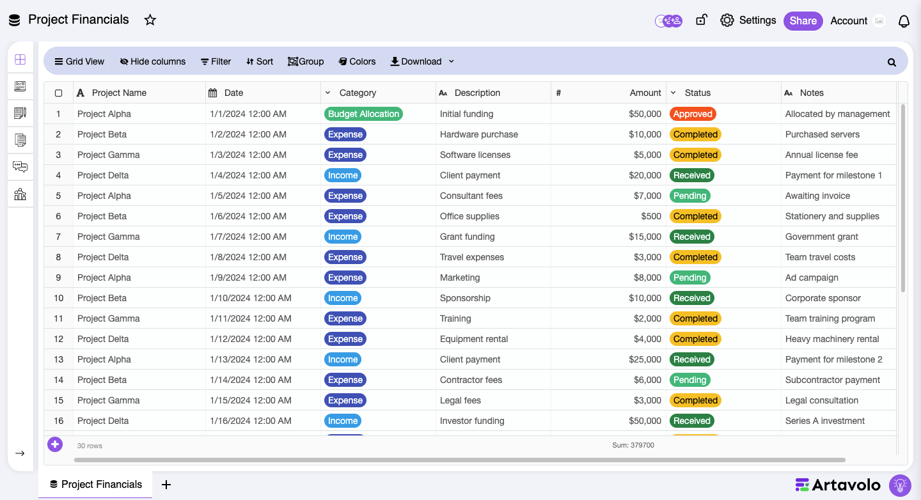The width and height of the screenshot is (921, 500).
Task: Select Subcontractor payment note
Action: click(838, 380)
